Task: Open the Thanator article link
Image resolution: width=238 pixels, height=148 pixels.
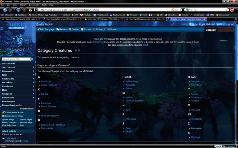Action: 195,101
